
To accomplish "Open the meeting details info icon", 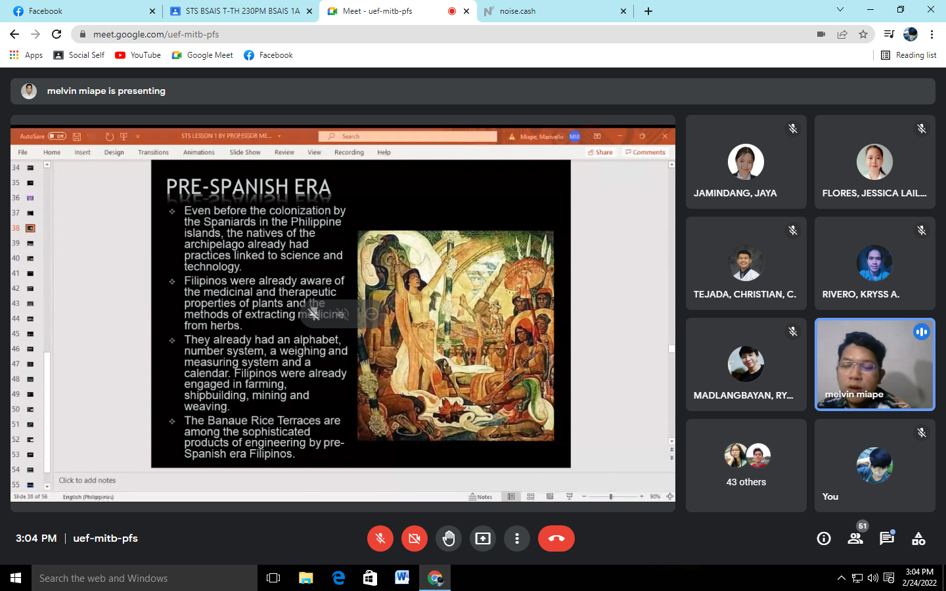I will tap(824, 538).
